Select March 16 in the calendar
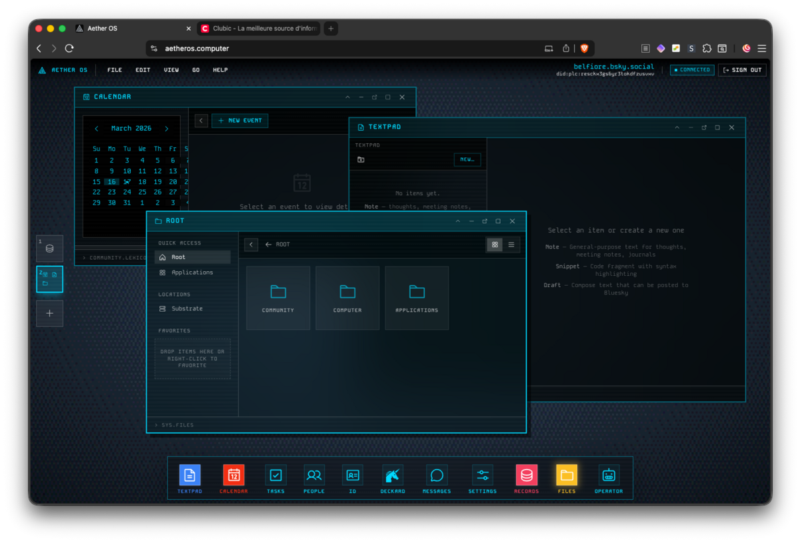800x543 pixels. [x=111, y=182]
